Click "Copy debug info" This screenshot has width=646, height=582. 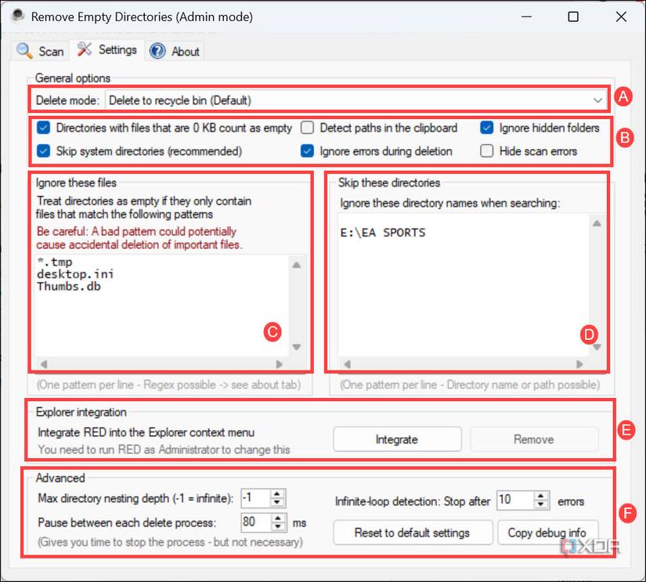548,533
